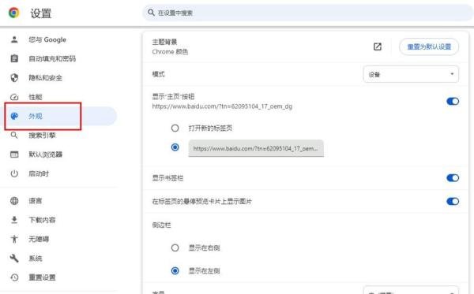
Task: Click the reset clock icon for 重置设置
Action: point(14,277)
